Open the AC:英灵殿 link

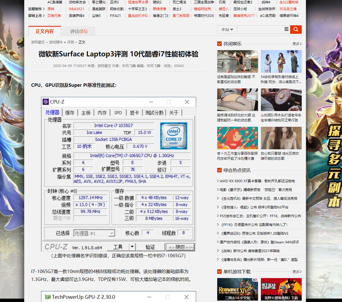(x=267, y=16)
